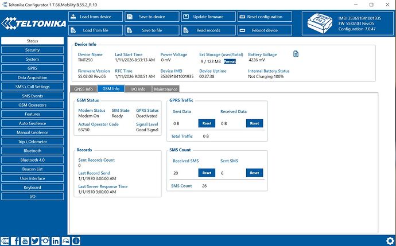Go to Bluetooth 4.0 settings

(x=32, y=160)
